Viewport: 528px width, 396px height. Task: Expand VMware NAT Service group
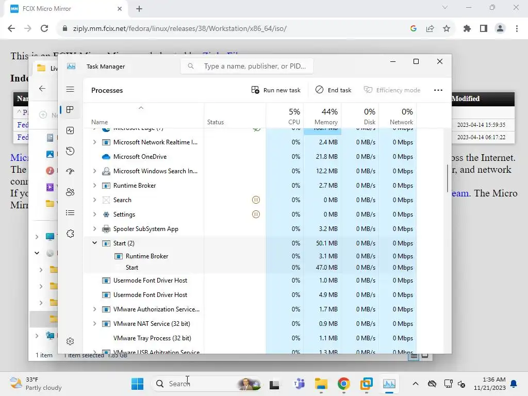[95, 324]
